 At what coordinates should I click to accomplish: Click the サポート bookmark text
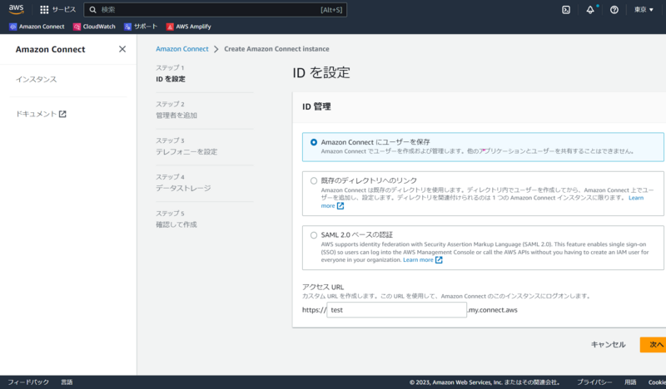(x=146, y=27)
